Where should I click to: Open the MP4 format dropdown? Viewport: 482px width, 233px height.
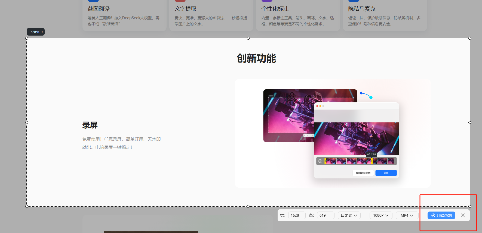[407, 215]
